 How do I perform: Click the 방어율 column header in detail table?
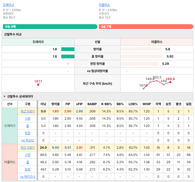tap(56, 104)
